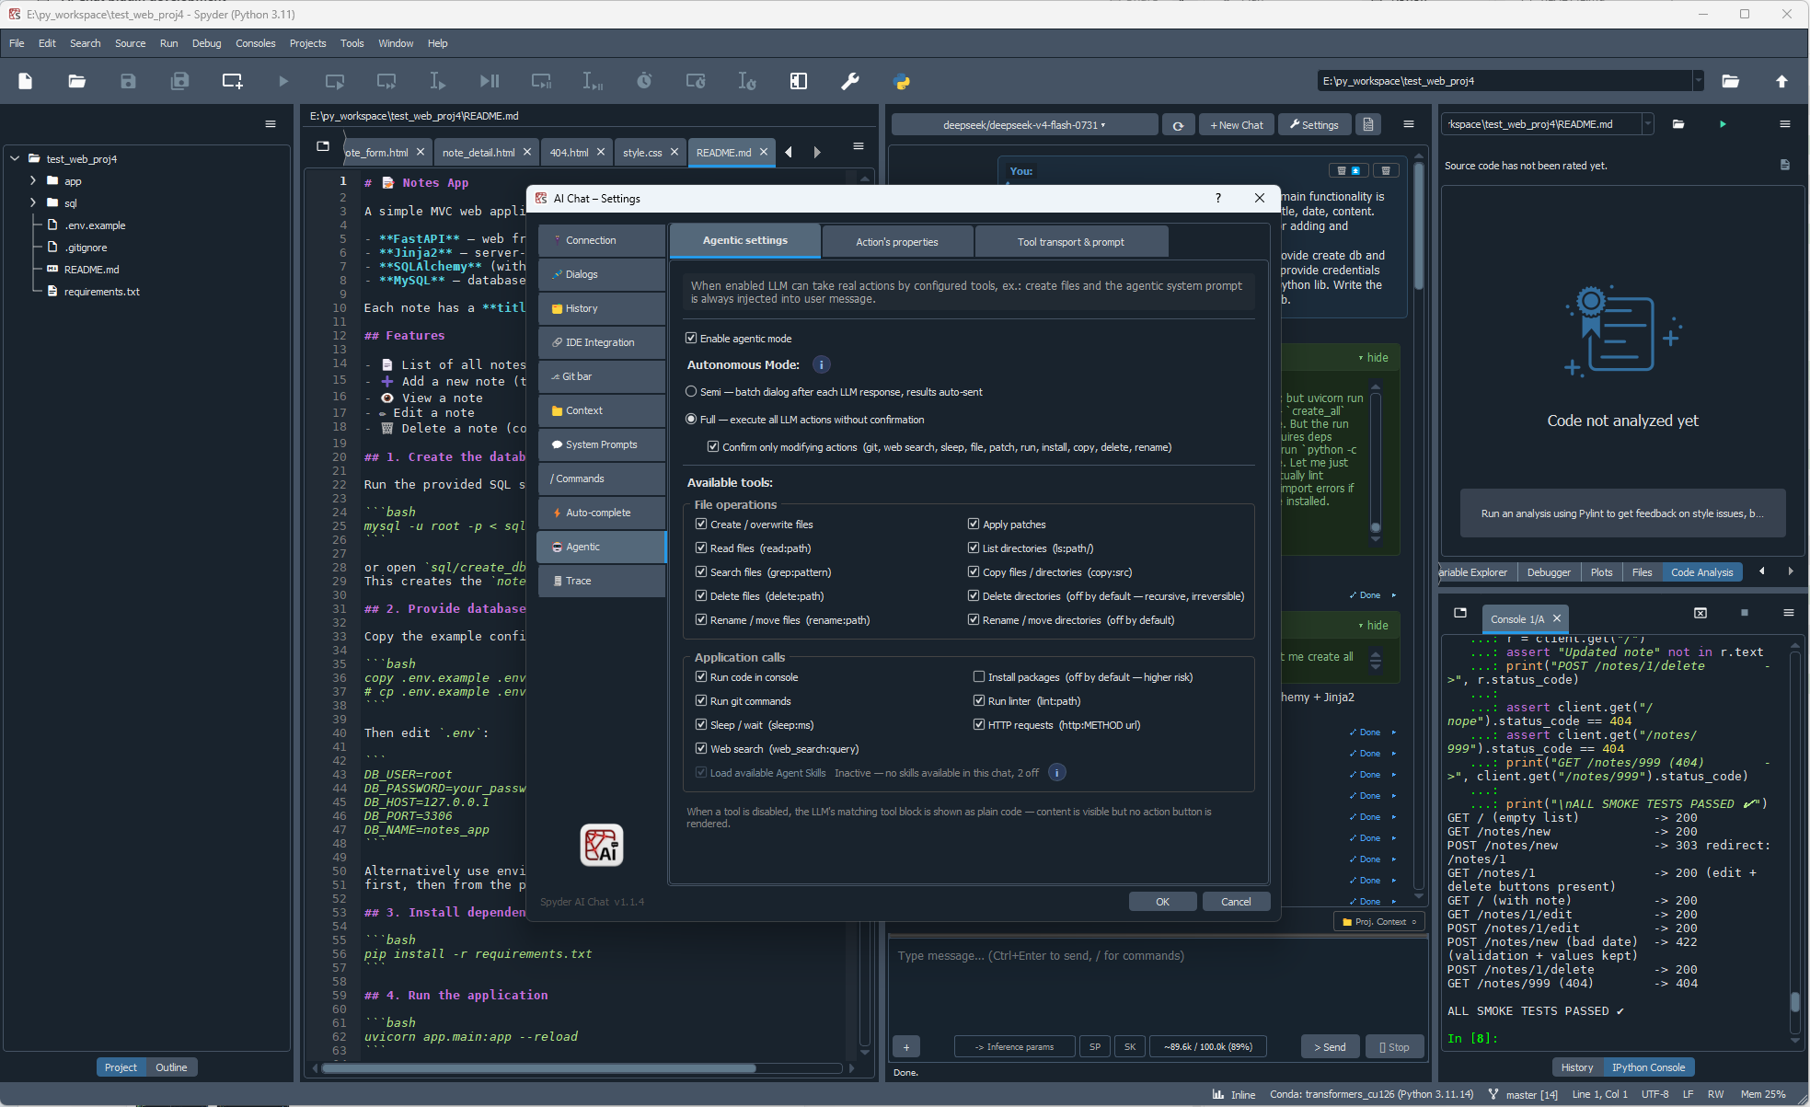The image size is (1810, 1107).
Task: Open the AI chat document icon
Action: 1368,125
